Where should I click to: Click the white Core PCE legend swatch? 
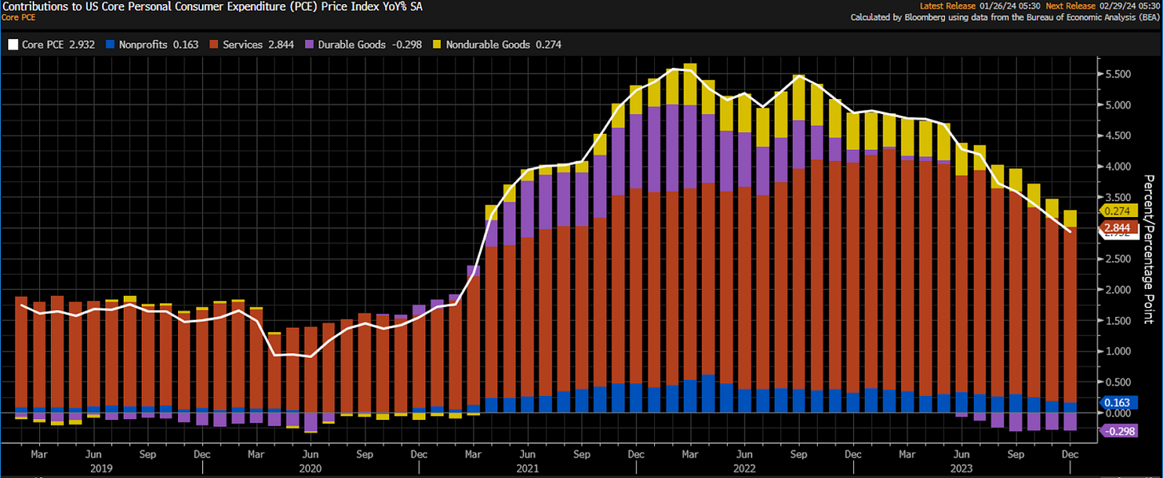coord(11,45)
